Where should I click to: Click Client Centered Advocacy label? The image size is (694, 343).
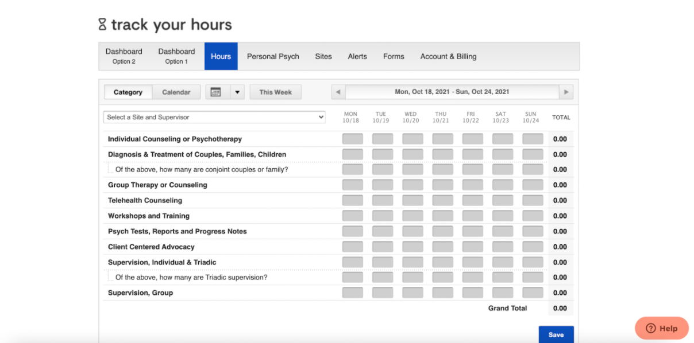point(151,247)
